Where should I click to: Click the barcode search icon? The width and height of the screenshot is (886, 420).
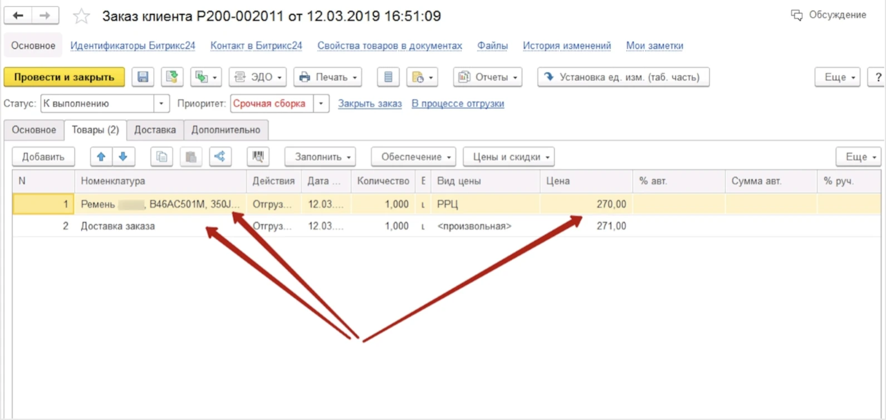(x=258, y=157)
